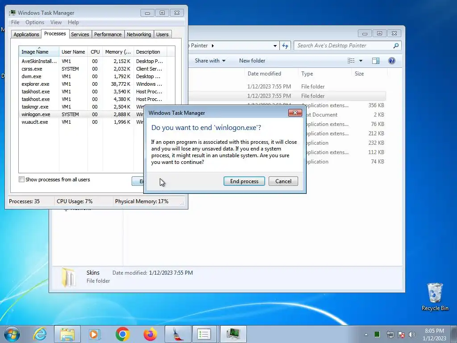Open the view options dropdown arrow

click(x=361, y=61)
